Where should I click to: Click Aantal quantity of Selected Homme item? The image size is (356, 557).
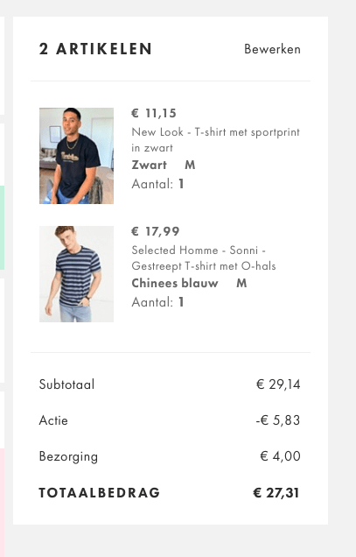click(x=157, y=302)
